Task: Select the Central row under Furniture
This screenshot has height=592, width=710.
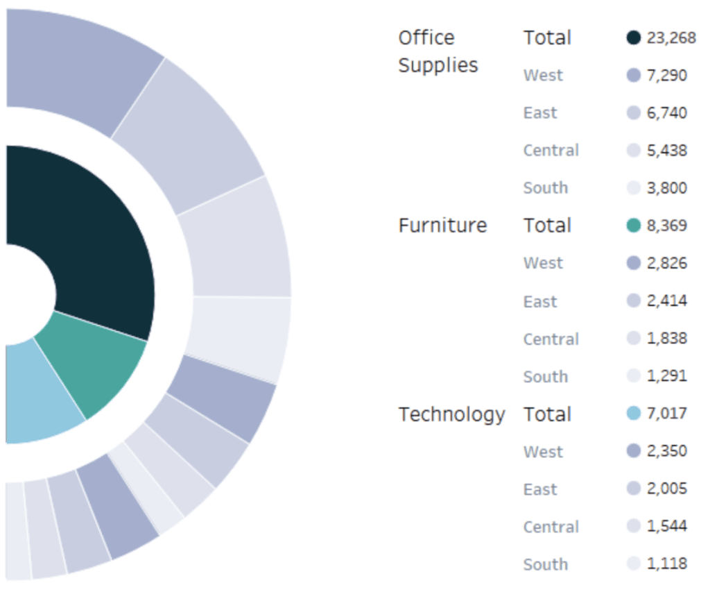Action: coord(551,339)
